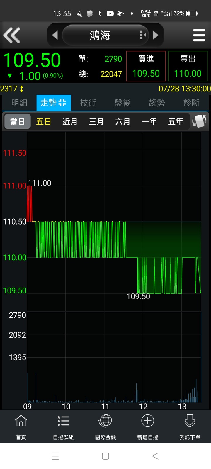Tap the current price 109.50

[32, 60]
